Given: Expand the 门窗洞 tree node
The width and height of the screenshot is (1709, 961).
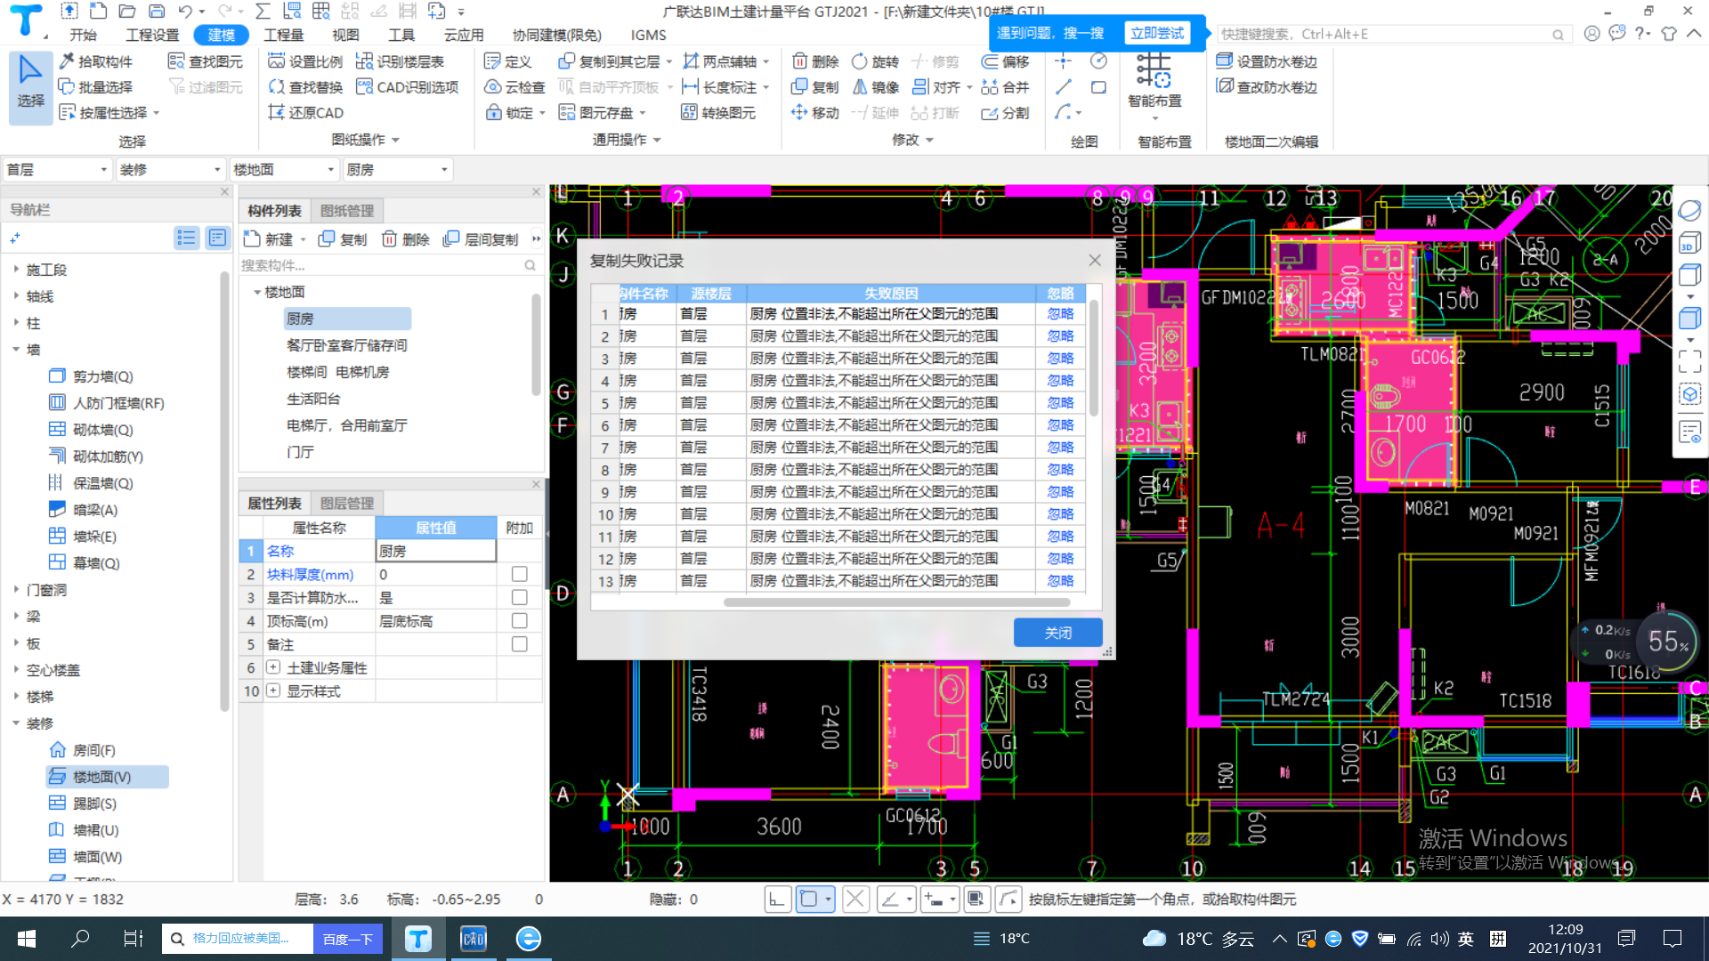Looking at the screenshot, I should click(16, 589).
